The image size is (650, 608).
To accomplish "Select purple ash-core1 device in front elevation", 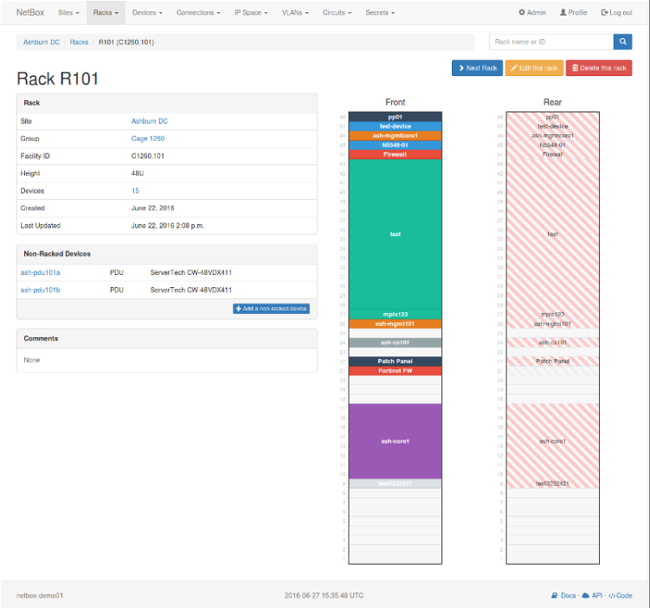I will (x=395, y=441).
